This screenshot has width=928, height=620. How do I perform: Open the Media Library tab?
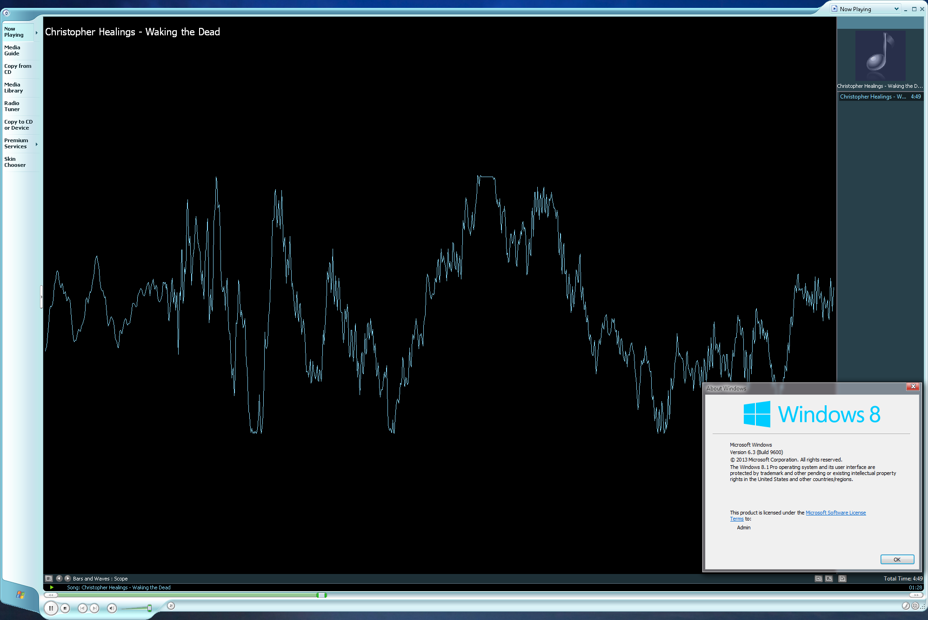[x=13, y=87]
